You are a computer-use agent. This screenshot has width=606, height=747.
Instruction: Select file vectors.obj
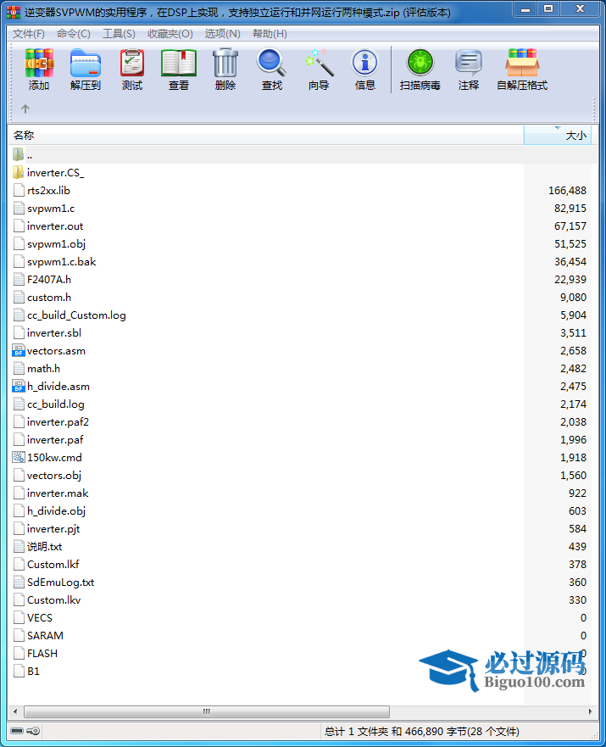click(54, 476)
